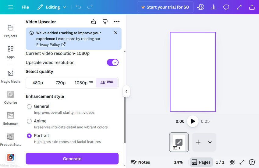The height and width of the screenshot is (168, 259).
Task: Add a new page with plus
Action: click(198, 142)
